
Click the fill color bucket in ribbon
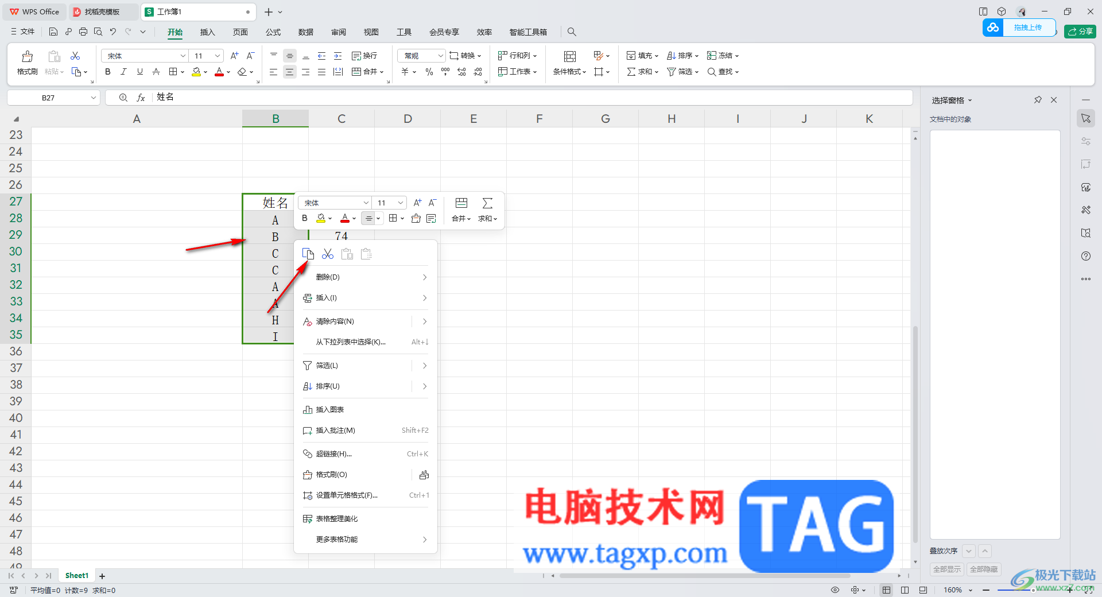(197, 72)
